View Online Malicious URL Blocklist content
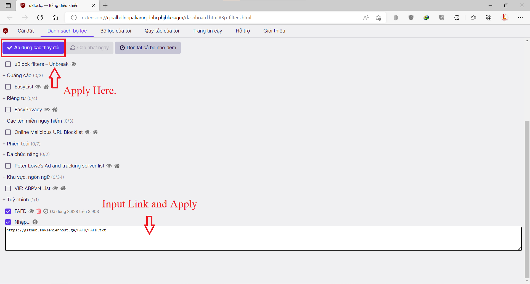This screenshot has width=530, height=284. [x=88, y=132]
